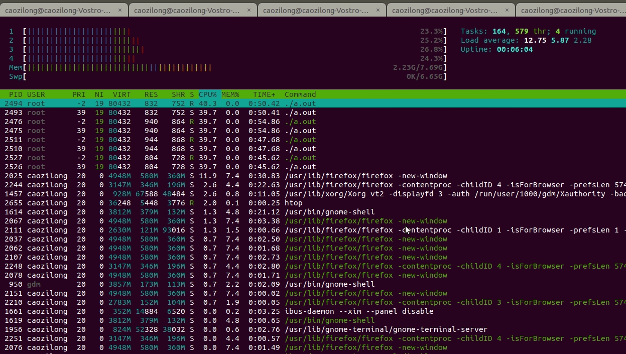Switch to the third terminal tab

pyautogui.click(x=322, y=10)
